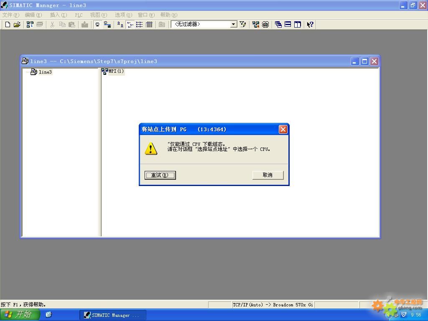Maximize the line3 project window

click(364, 61)
